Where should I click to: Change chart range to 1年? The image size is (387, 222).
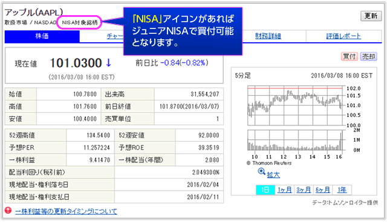(342, 190)
